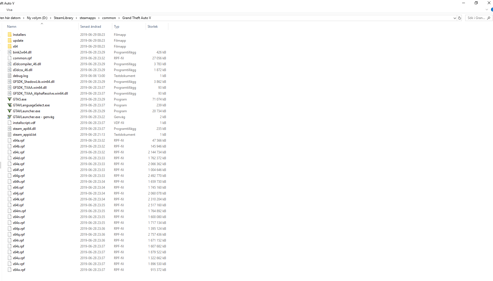Image resolution: width=493 pixels, height=281 pixels.
Task: Select the bink2w64.dll file icon
Action: point(10,52)
